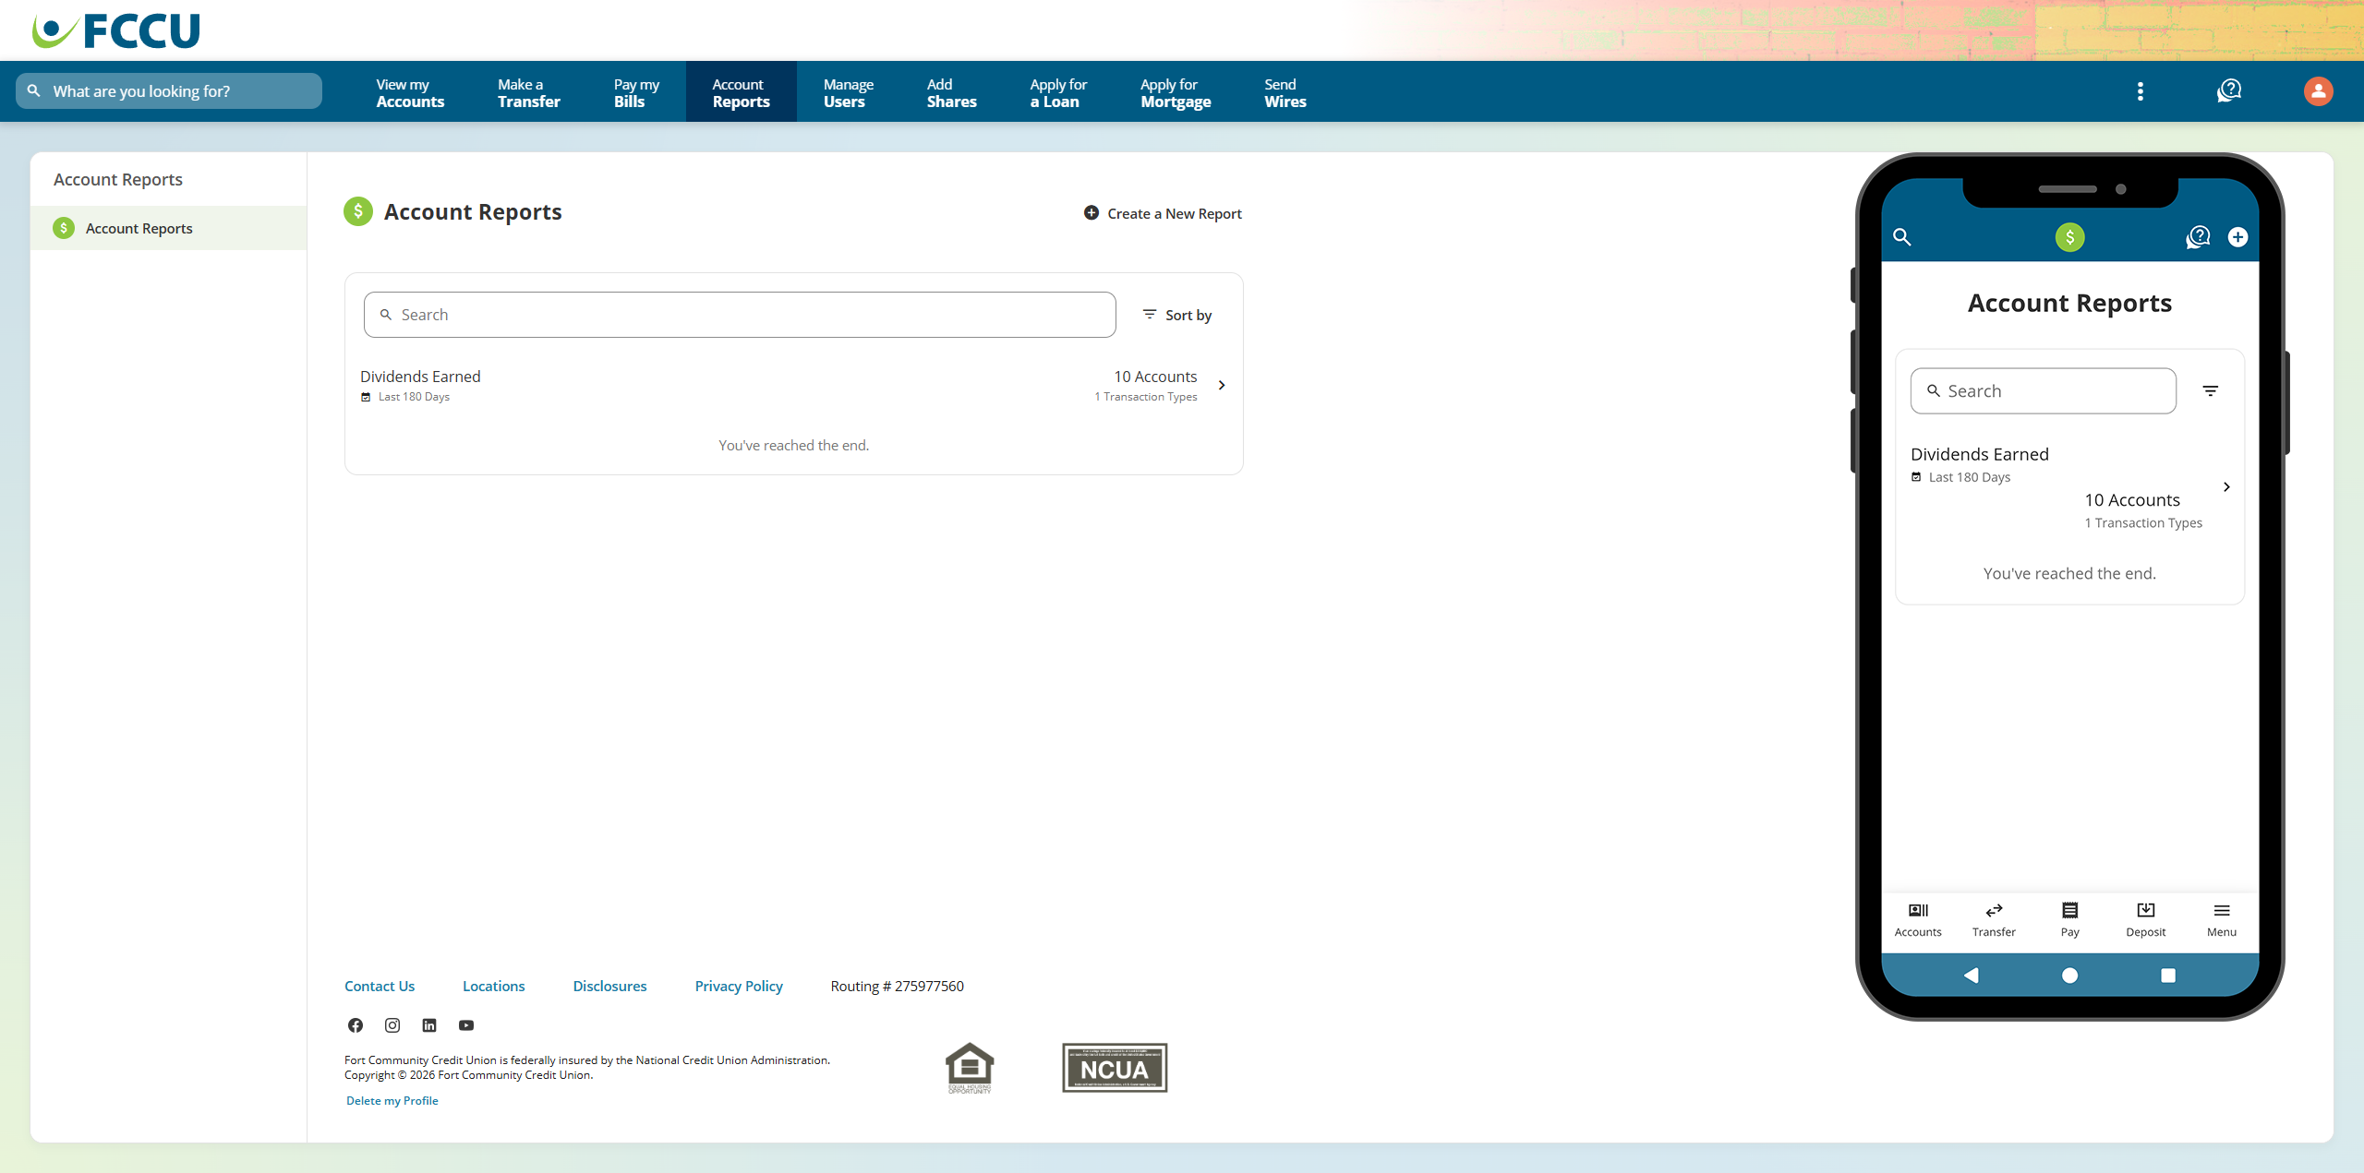This screenshot has height=1173, width=2364.
Task: Tap the plus icon in phone preview header
Action: (2237, 237)
